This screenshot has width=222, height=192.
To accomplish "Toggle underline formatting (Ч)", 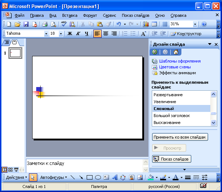I will click(x=87, y=34).
